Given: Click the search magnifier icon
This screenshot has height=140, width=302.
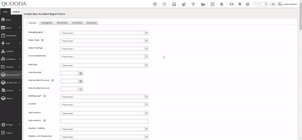Looking at the screenshot, I should pos(266,4).
